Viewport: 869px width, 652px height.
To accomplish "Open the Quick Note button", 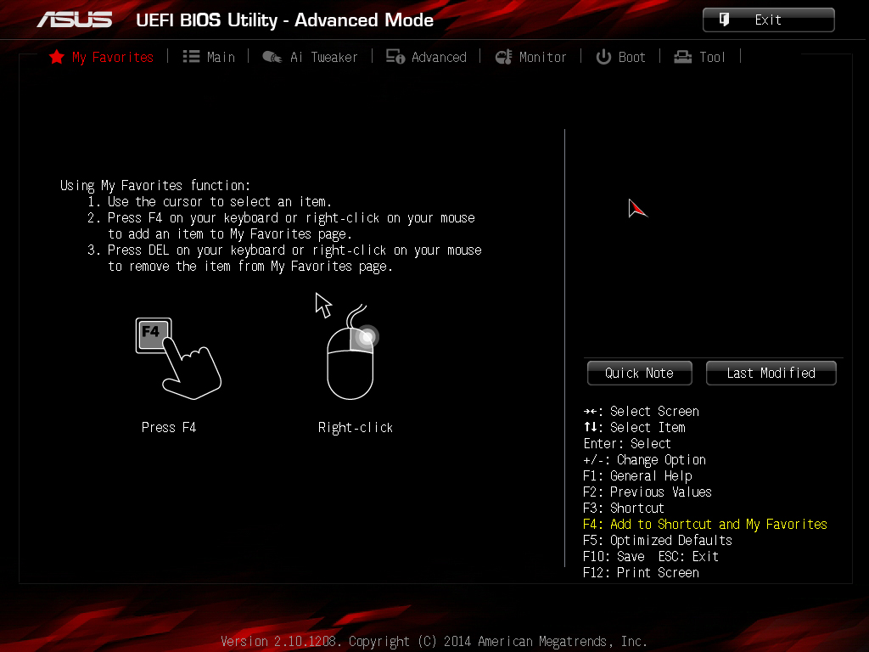I will point(640,374).
